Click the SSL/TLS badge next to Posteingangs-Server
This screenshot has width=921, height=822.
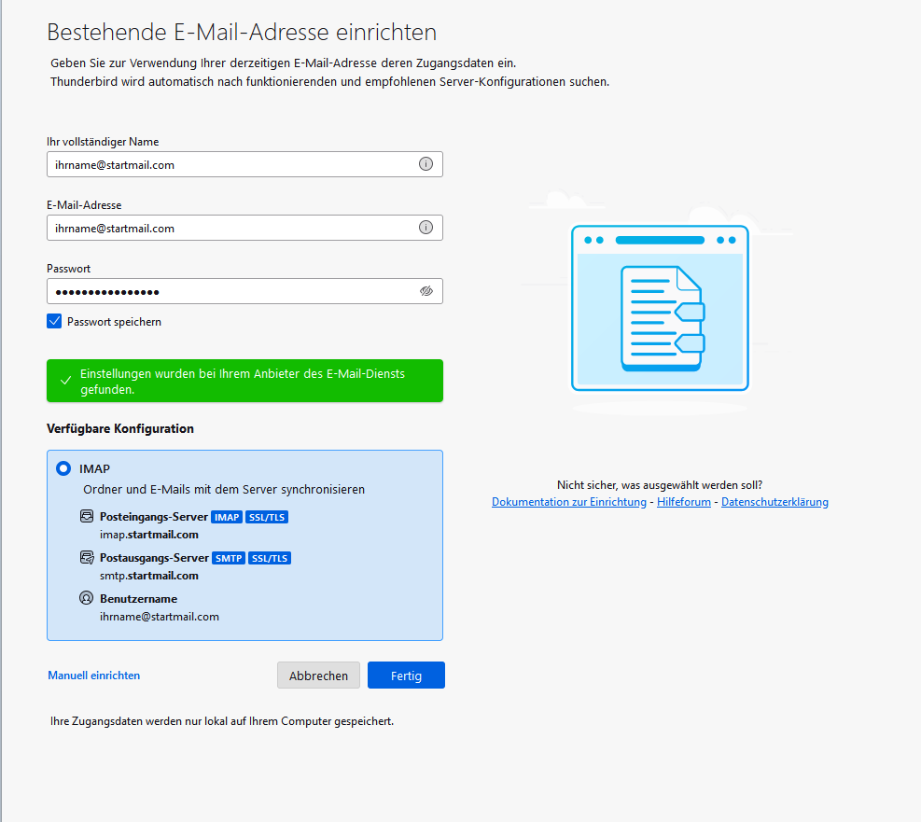tap(267, 517)
